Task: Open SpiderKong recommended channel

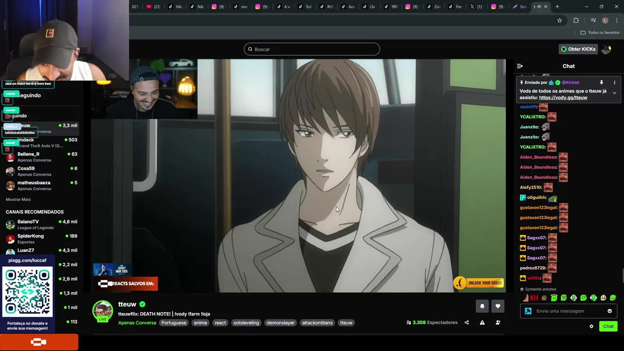Action: click(41, 239)
